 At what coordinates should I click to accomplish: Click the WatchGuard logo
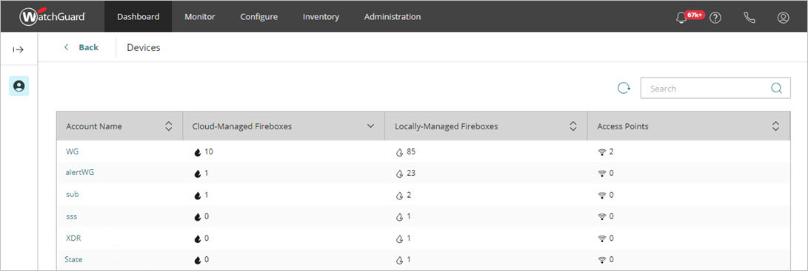tap(53, 16)
